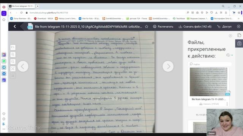Screen dimensions: 243x136
Task: Open VK in the Opera sidebar
Action: (x=4, y=74)
